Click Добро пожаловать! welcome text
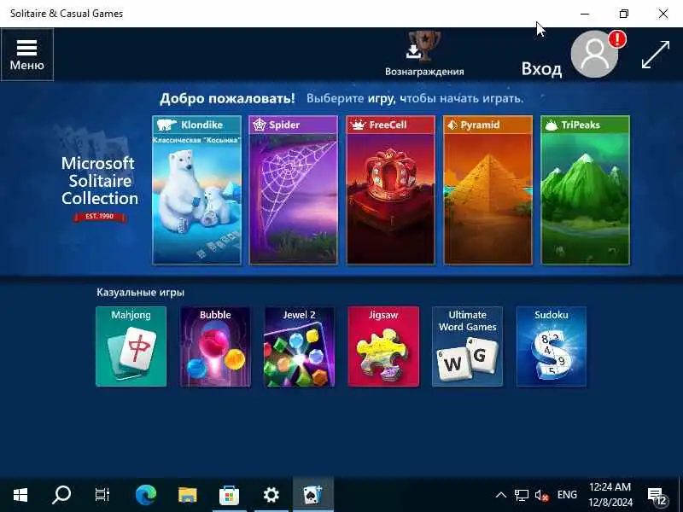 point(227,98)
